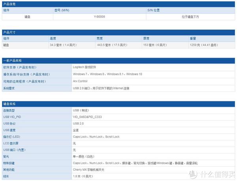Viewport: 237px width, 181px height.
Task: Select the weight value 1259 克
Action: click(204, 45)
